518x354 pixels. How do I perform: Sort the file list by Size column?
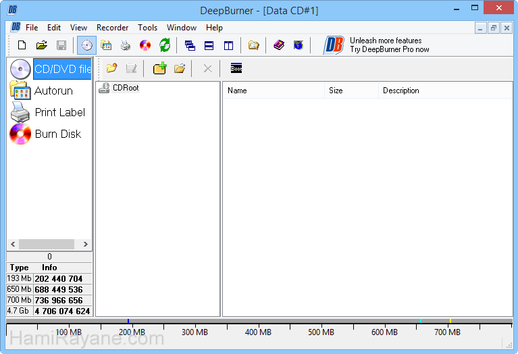tap(351, 91)
